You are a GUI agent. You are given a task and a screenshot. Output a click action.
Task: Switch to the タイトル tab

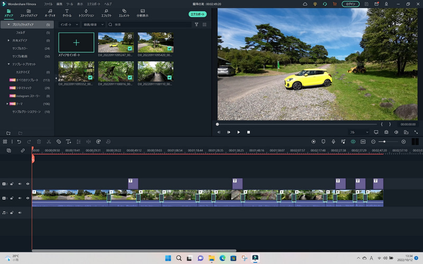(x=67, y=13)
